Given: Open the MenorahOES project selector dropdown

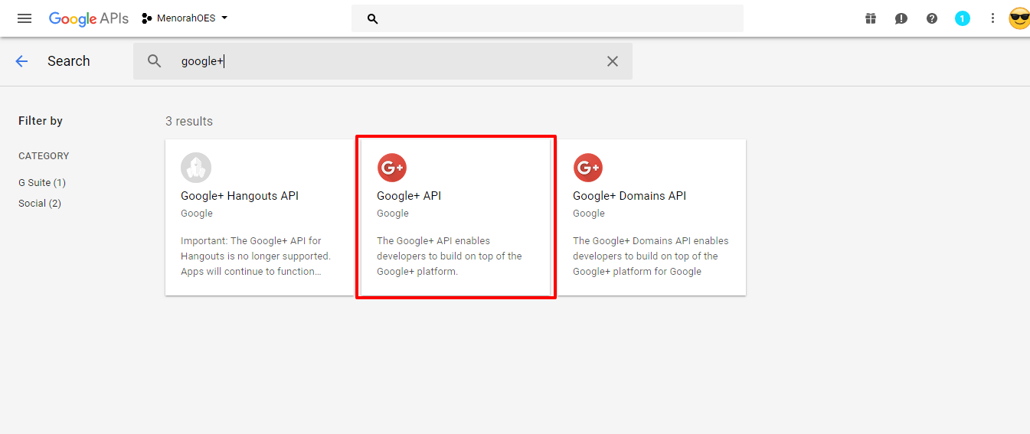Looking at the screenshot, I should click(185, 18).
